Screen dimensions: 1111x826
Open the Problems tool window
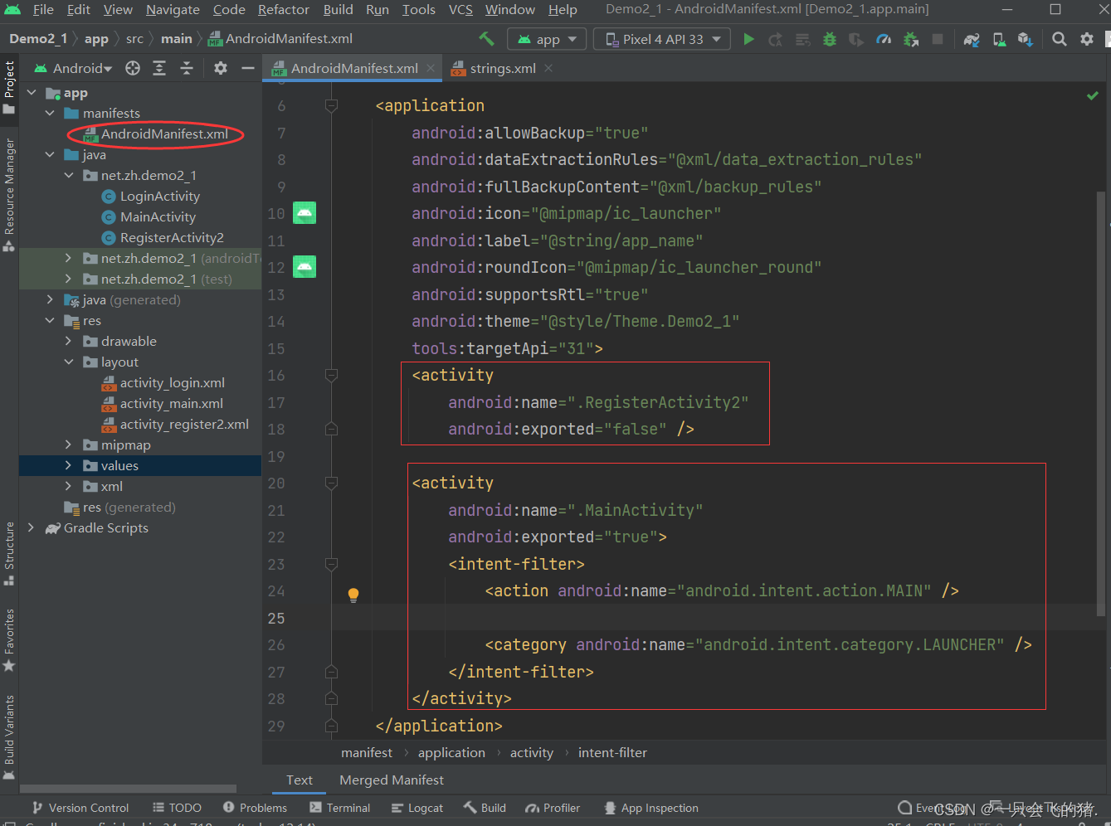tap(255, 808)
